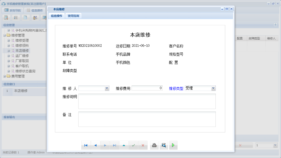Print the repair form

pyautogui.click(x=154, y=145)
